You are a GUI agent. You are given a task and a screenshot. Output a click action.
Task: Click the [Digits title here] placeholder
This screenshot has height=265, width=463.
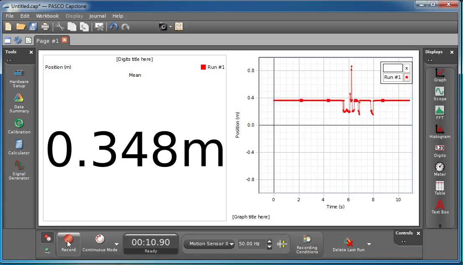[x=135, y=59]
